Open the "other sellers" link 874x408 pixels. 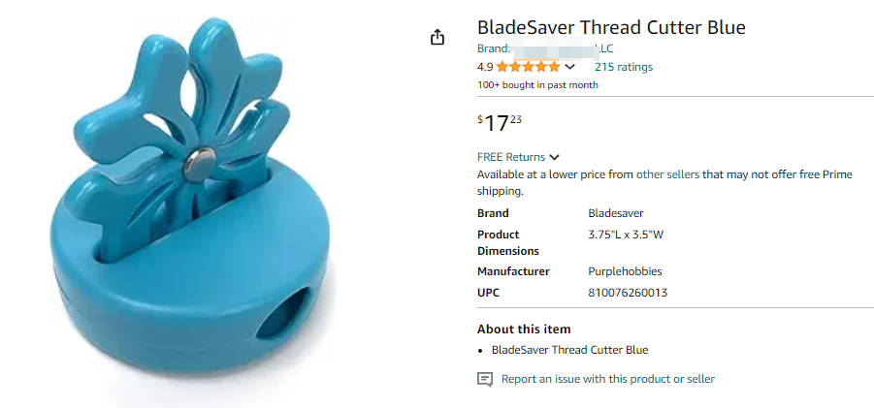pos(667,174)
